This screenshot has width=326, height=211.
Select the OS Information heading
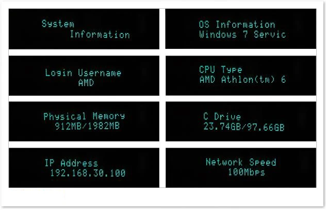[x=237, y=24]
